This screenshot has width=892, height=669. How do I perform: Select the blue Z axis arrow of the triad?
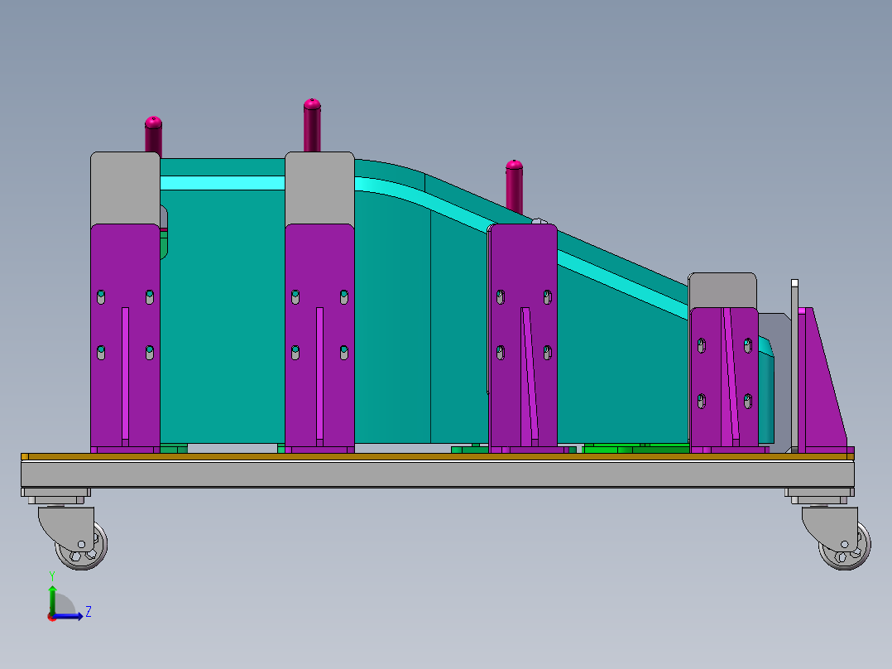click(70, 616)
